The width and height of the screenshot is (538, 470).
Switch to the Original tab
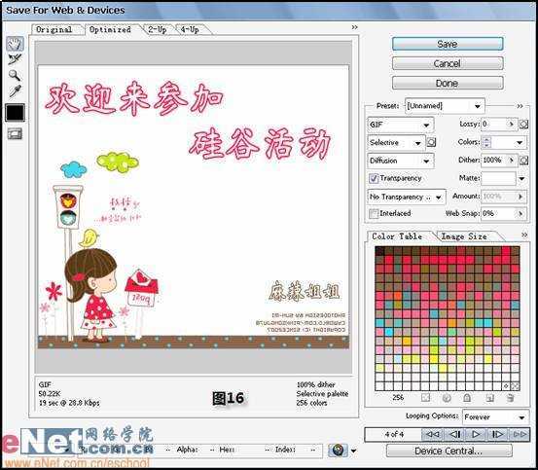[54, 30]
